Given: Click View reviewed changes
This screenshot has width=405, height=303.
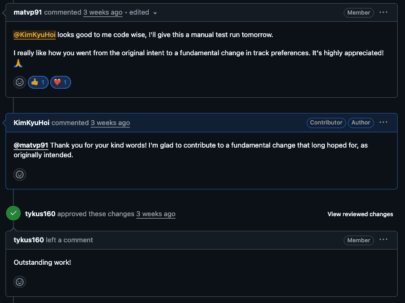Looking at the screenshot, I should (360, 214).
